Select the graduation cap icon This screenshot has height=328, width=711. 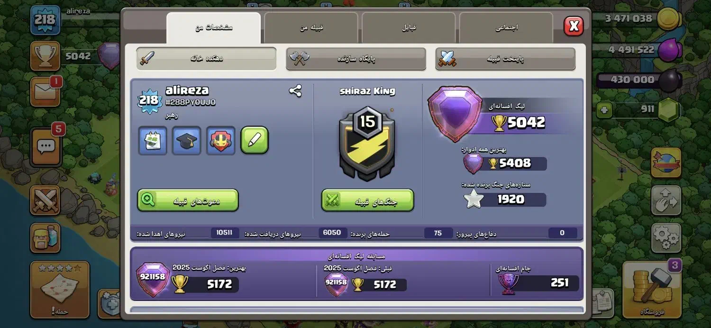coord(187,141)
